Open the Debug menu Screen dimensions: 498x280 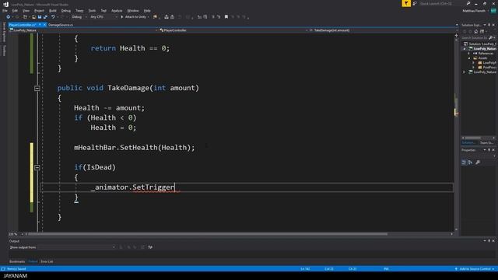[65, 10]
